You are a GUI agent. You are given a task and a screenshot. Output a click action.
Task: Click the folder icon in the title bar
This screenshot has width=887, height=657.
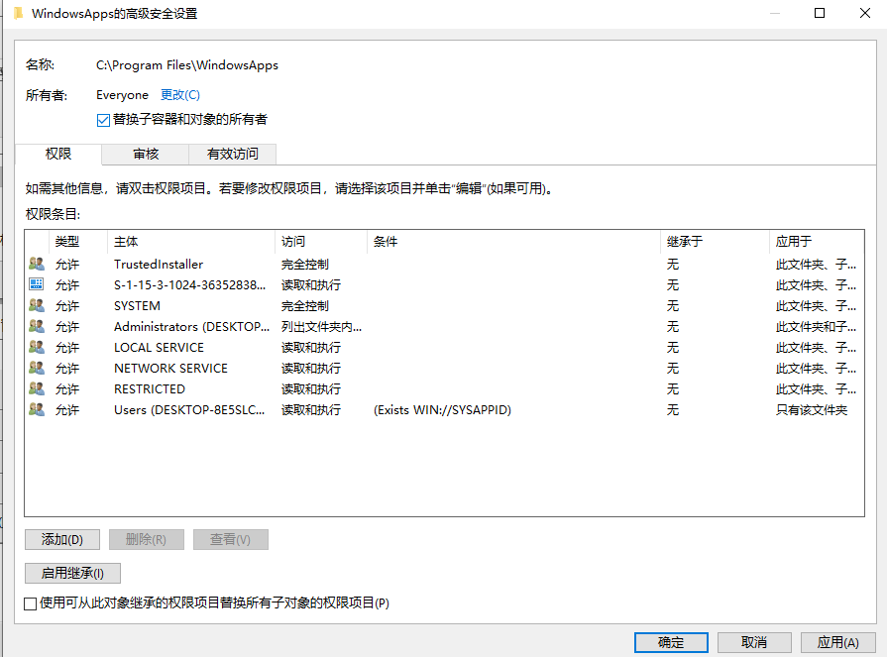coord(17,13)
